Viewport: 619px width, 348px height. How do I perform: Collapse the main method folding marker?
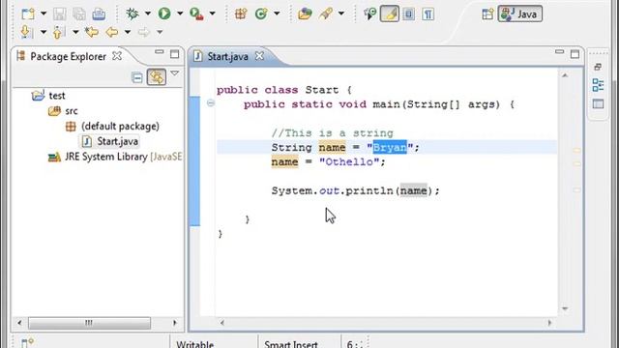pyautogui.click(x=211, y=103)
